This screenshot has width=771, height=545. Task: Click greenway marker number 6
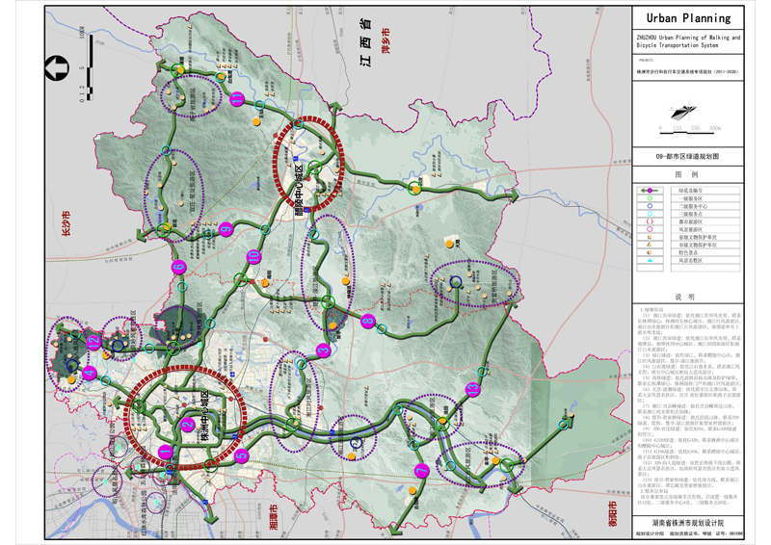[x=177, y=267]
